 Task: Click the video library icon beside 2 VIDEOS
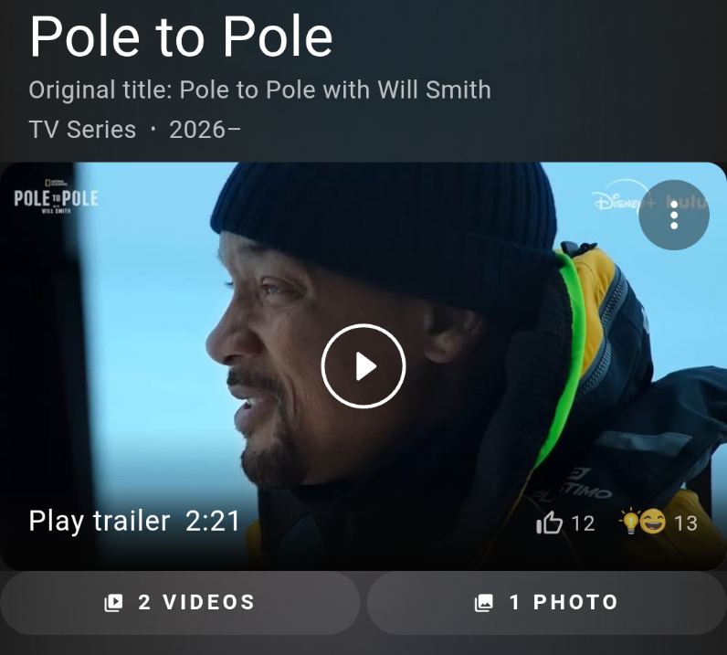click(x=113, y=603)
